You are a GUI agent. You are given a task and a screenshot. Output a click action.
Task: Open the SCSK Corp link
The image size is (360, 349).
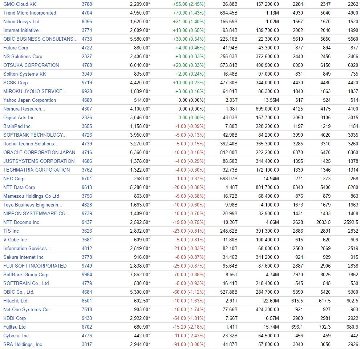click(x=15, y=83)
